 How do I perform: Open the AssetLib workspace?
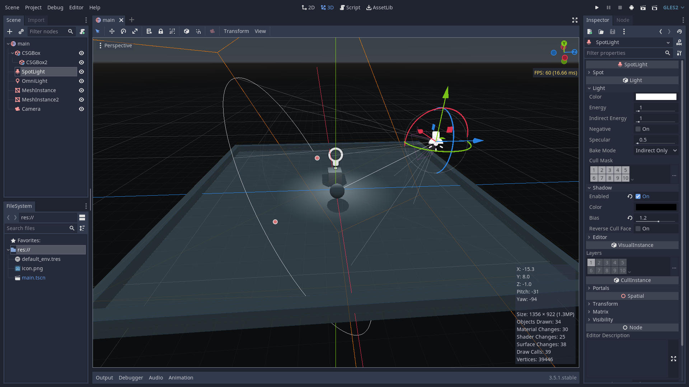tap(379, 7)
